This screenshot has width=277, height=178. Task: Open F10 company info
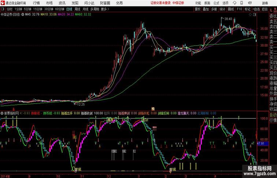click(x=239, y=9)
